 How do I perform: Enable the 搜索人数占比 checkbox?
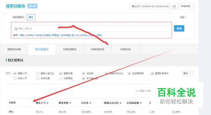coord(38,73)
